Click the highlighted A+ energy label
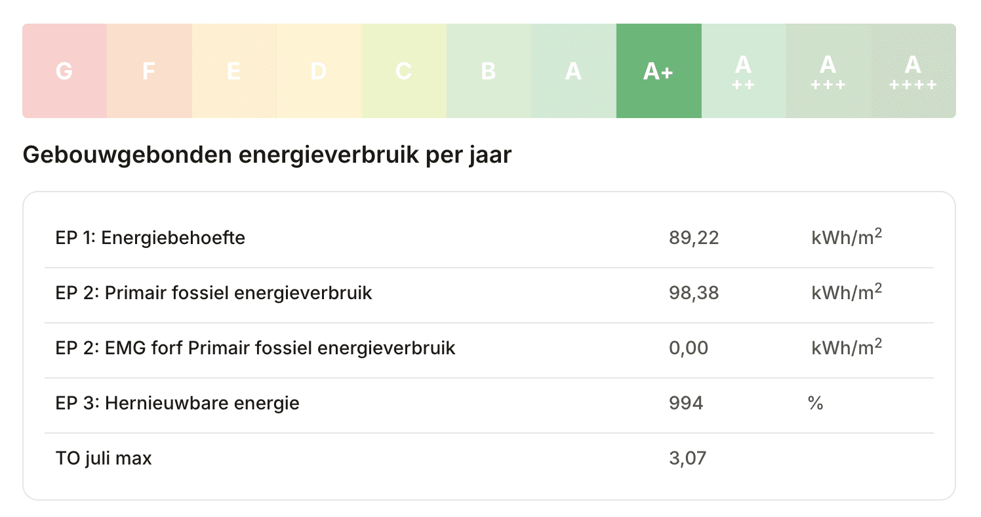 click(x=659, y=71)
